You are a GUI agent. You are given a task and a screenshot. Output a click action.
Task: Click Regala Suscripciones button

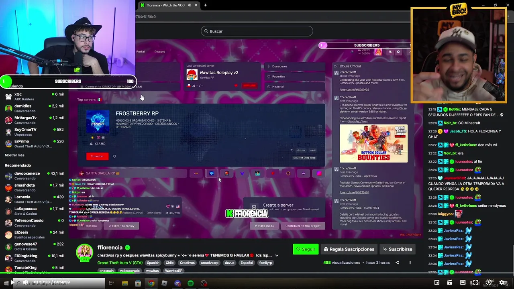click(x=349, y=249)
